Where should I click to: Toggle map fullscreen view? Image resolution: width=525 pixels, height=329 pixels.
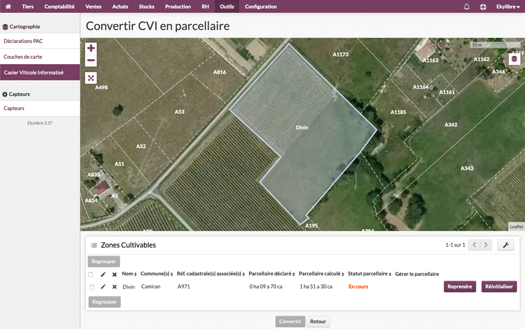[x=91, y=78]
